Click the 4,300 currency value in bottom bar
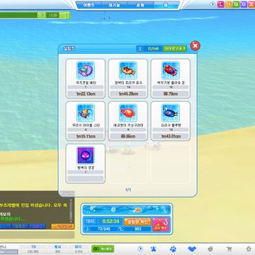 79,251
